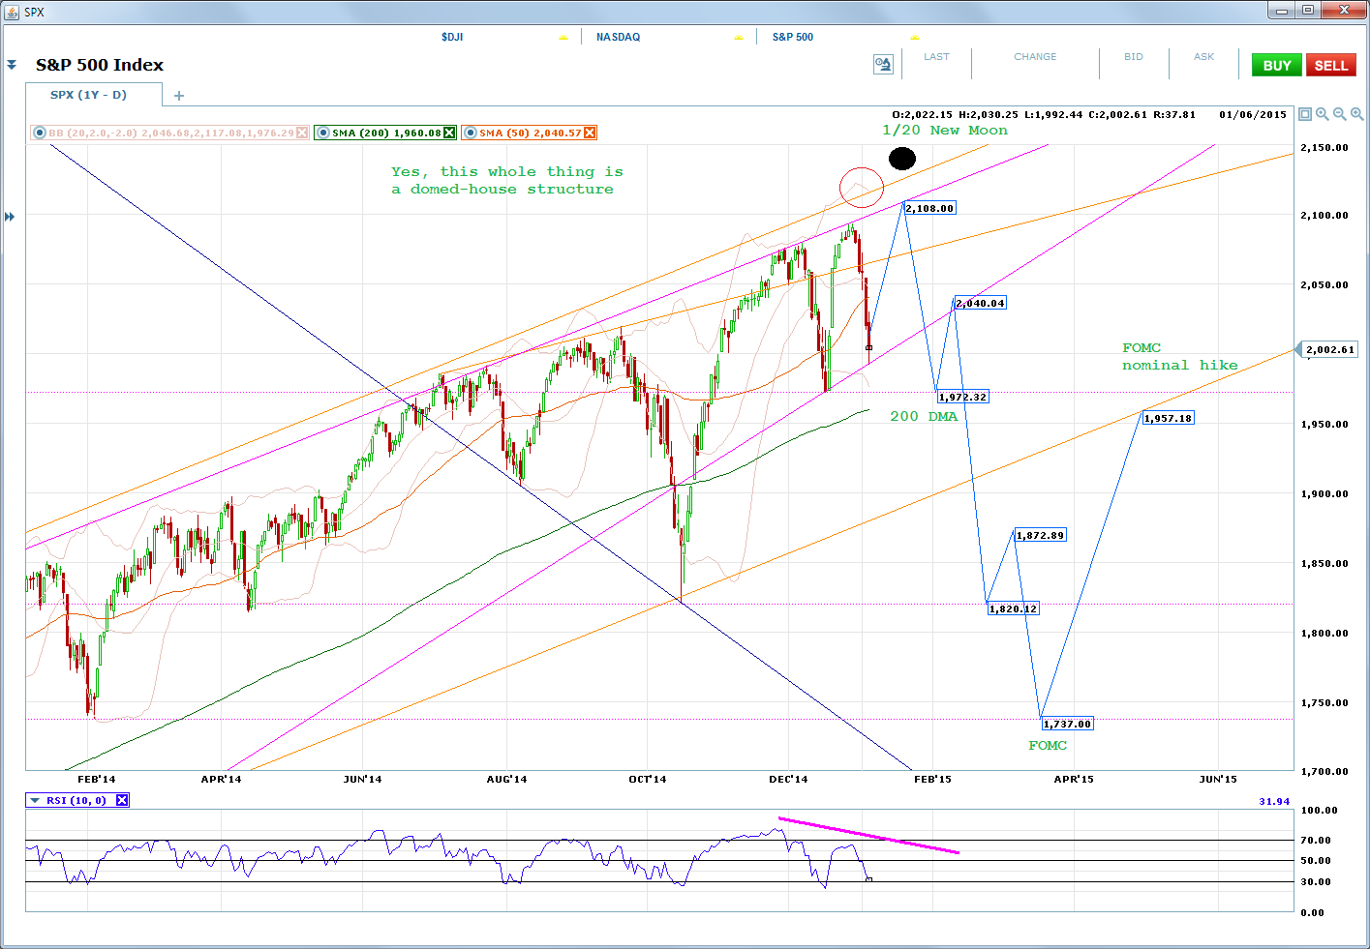The width and height of the screenshot is (1370, 949).
Task: Expand the header panel double-chevron
Action: tap(12, 65)
